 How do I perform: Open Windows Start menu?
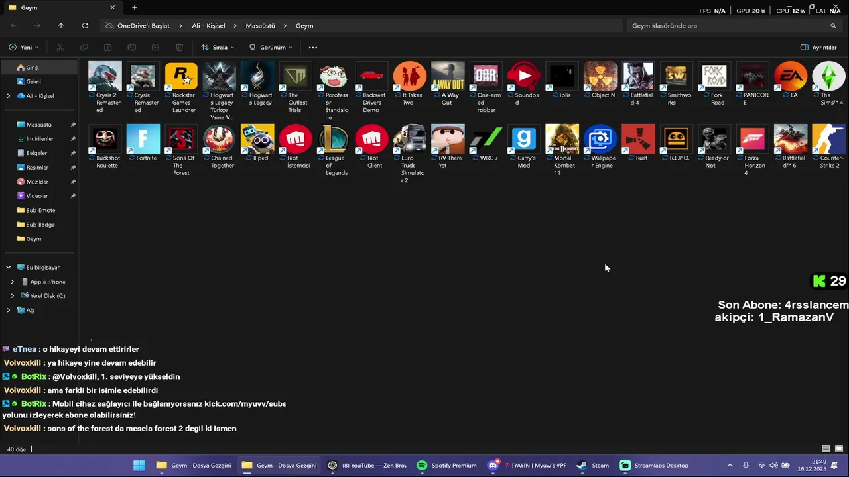139,466
